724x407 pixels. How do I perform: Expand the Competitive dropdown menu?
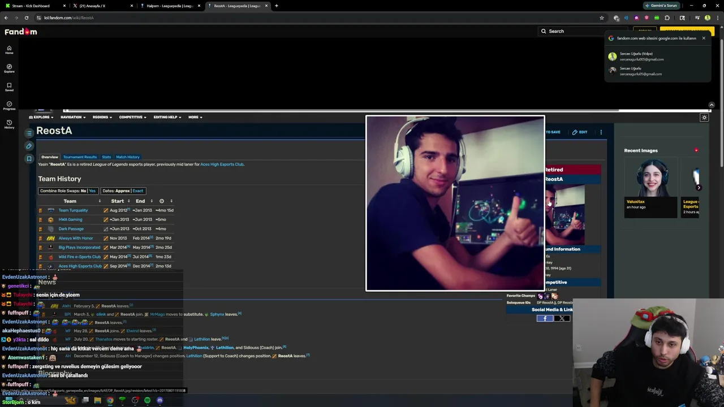coord(132,117)
